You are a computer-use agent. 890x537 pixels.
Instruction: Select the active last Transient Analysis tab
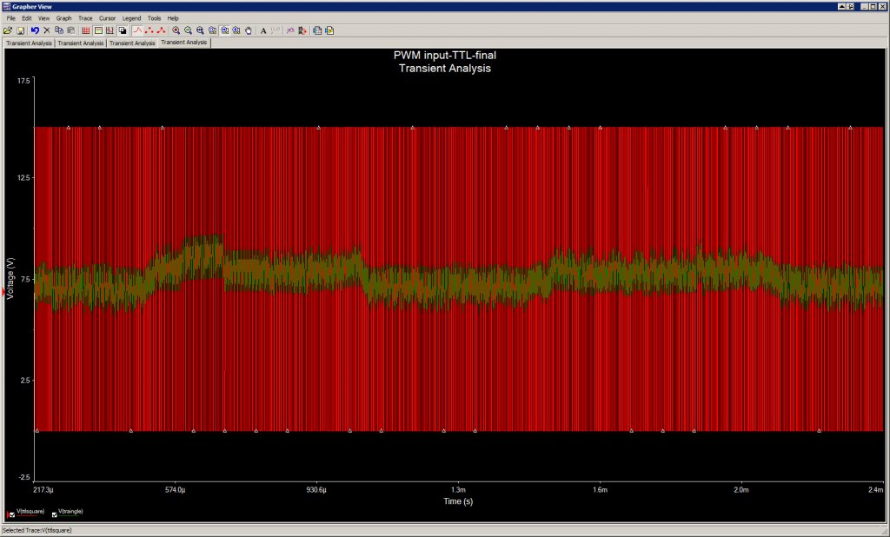[x=184, y=43]
